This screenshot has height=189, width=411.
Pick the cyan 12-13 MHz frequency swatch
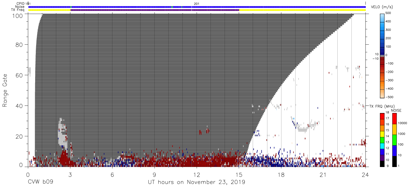(382, 146)
